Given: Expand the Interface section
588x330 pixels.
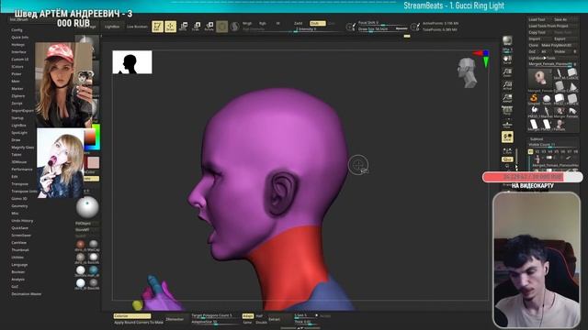Looking at the screenshot, I should tap(18, 52).
